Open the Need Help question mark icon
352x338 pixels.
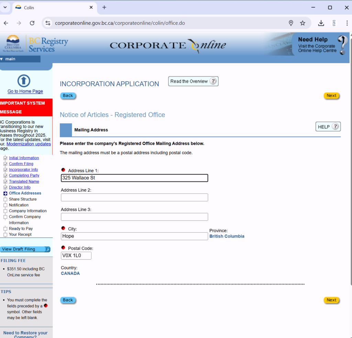coord(342,45)
